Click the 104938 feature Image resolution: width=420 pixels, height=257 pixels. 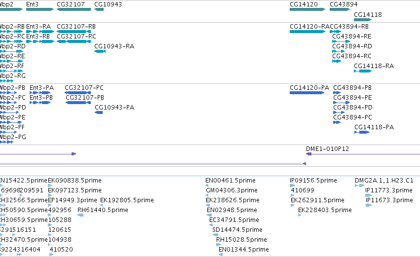49,245
